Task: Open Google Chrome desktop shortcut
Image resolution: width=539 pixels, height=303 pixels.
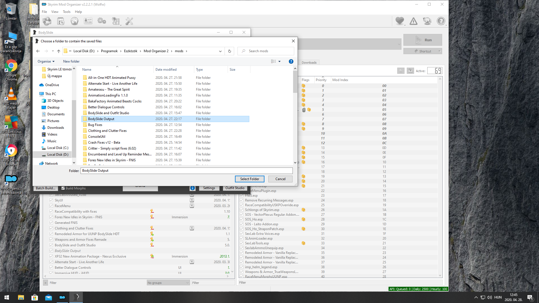Action: point(11,70)
